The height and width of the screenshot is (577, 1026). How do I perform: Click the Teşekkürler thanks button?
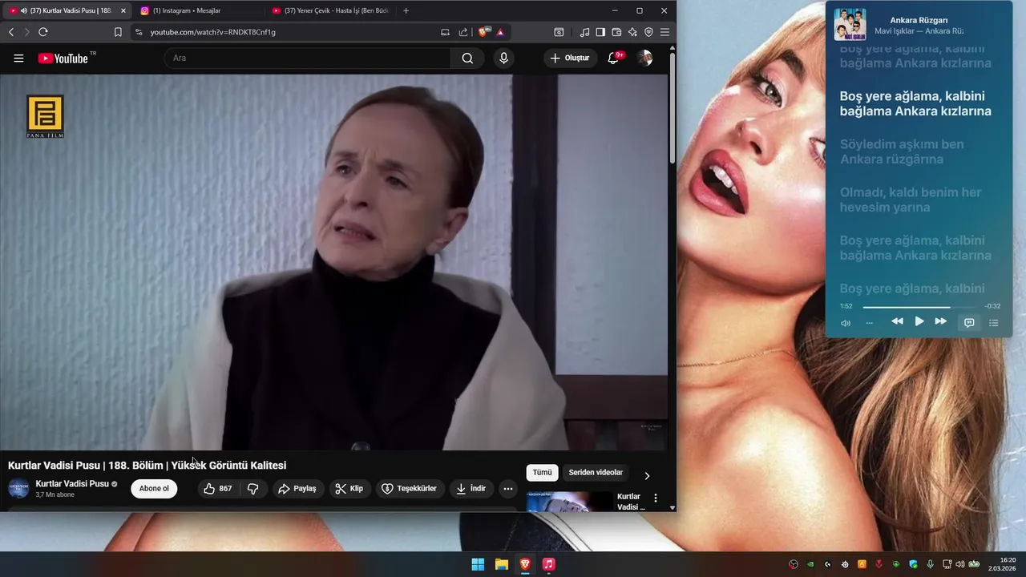click(409, 488)
